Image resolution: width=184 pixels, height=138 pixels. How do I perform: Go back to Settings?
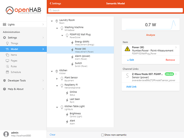[x=55, y=3]
